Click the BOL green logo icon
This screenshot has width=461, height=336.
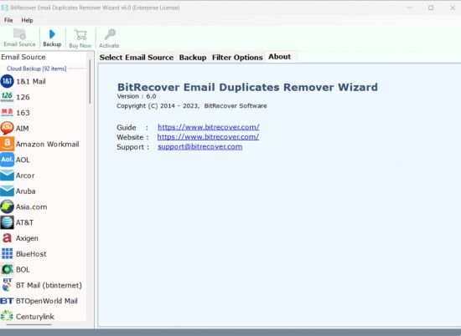click(7, 269)
